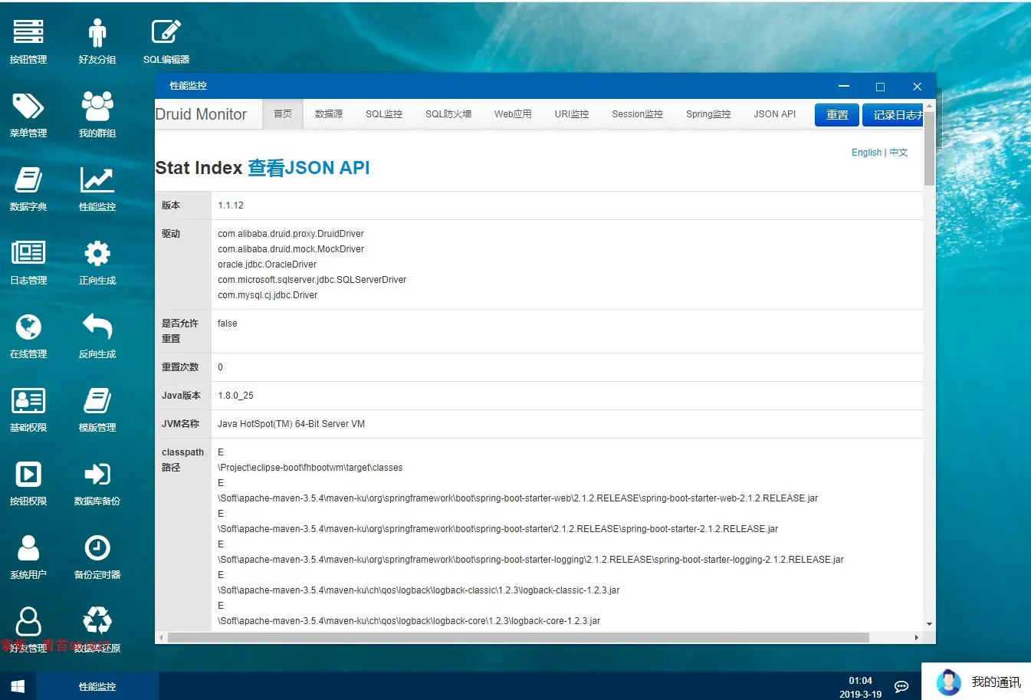Click the 记录日志并重置 button
Image resolution: width=1031 pixels, height=700 pixels.
click(x=894, y=115)
